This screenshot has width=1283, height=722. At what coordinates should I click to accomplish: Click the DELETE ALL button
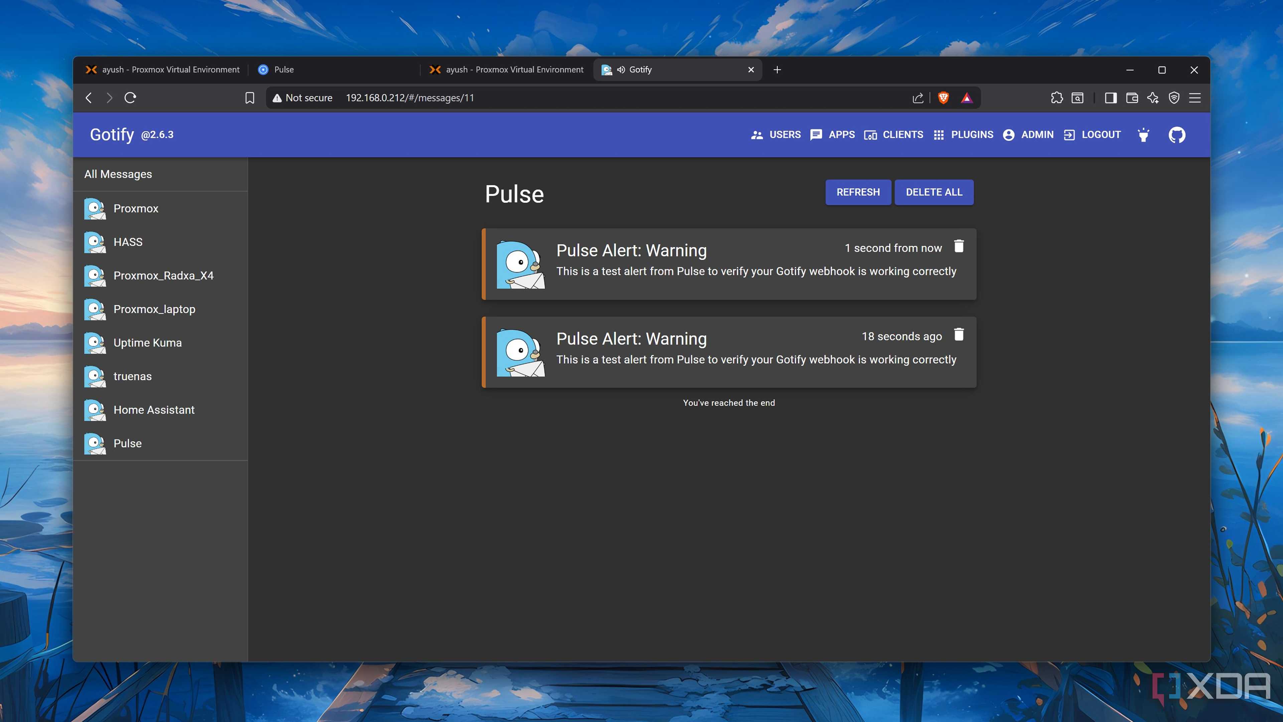pos(934,192)
